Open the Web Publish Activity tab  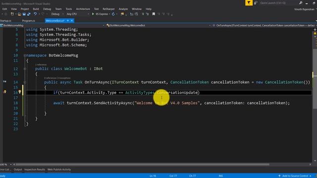(x=59, y=170)
